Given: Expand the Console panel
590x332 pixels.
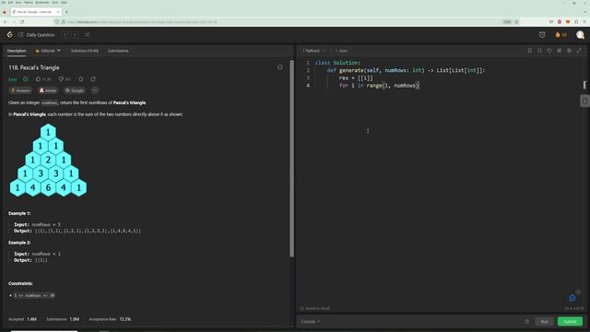Looking at the screenshot, I should [x=311, y=322].
